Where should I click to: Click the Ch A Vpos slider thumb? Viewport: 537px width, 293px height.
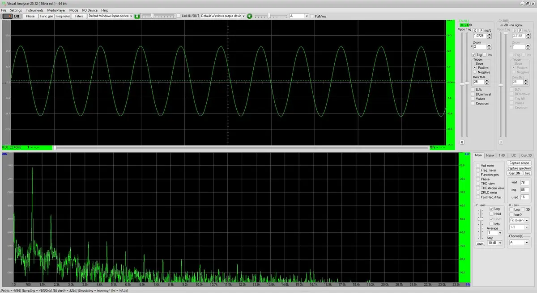pos(462,84)
